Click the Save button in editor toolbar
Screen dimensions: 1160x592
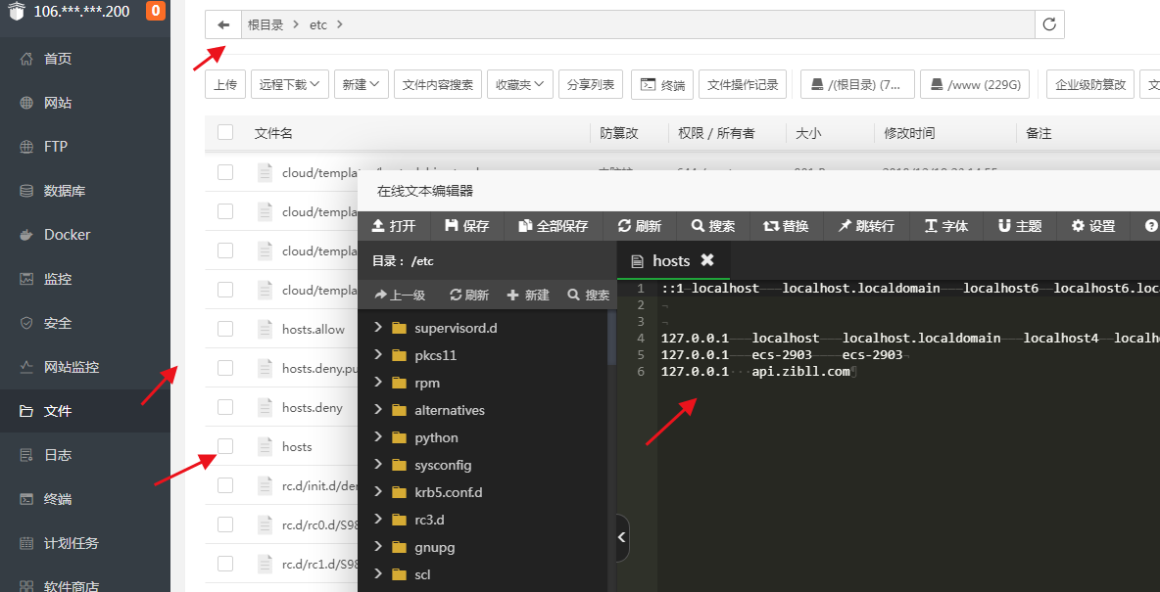467,226
